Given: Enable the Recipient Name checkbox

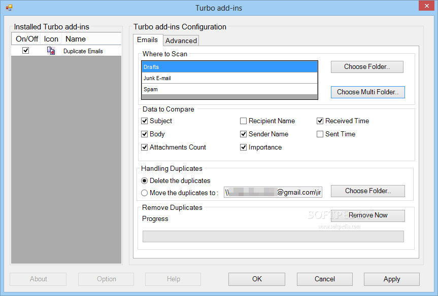Looking at the screenshot, I should click(243, 121).
